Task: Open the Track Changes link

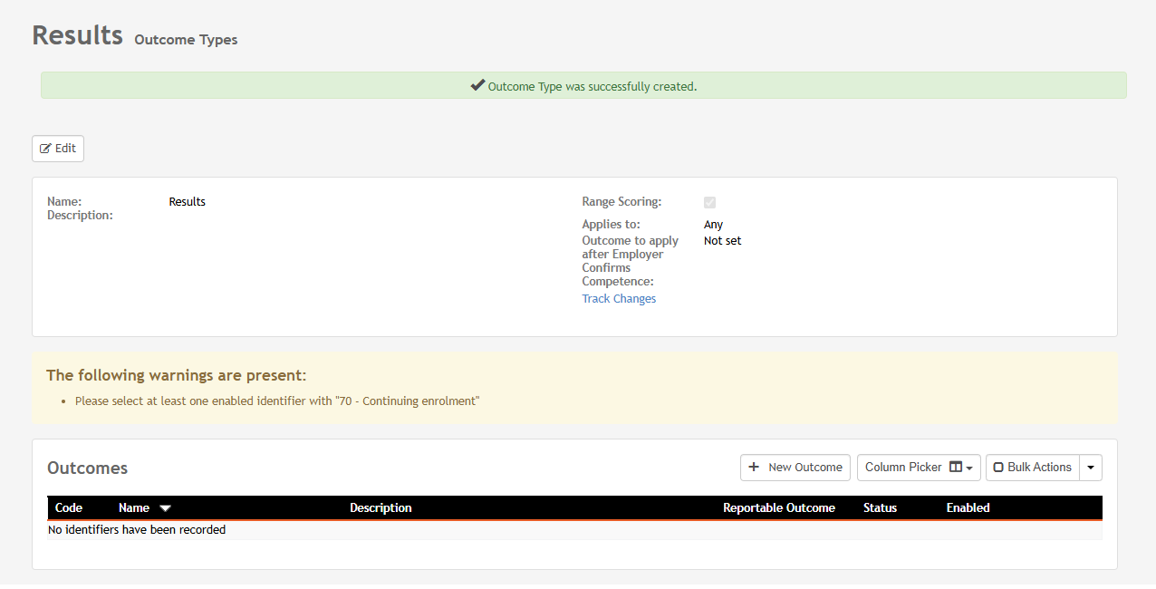Action: point(619,299)
